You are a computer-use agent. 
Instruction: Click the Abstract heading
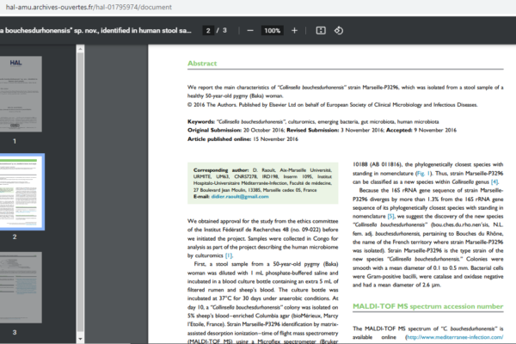pos(202,63)
